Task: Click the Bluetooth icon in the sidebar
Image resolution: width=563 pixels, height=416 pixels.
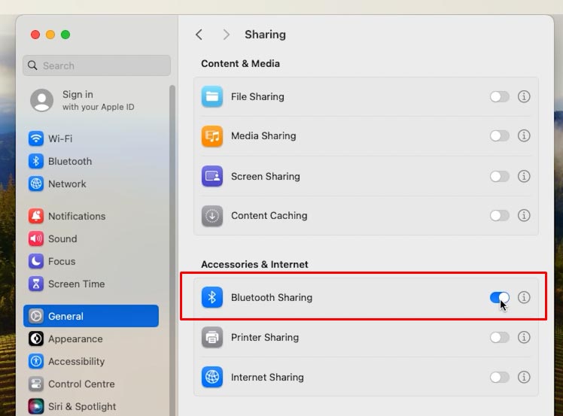Action: point(36,161)
